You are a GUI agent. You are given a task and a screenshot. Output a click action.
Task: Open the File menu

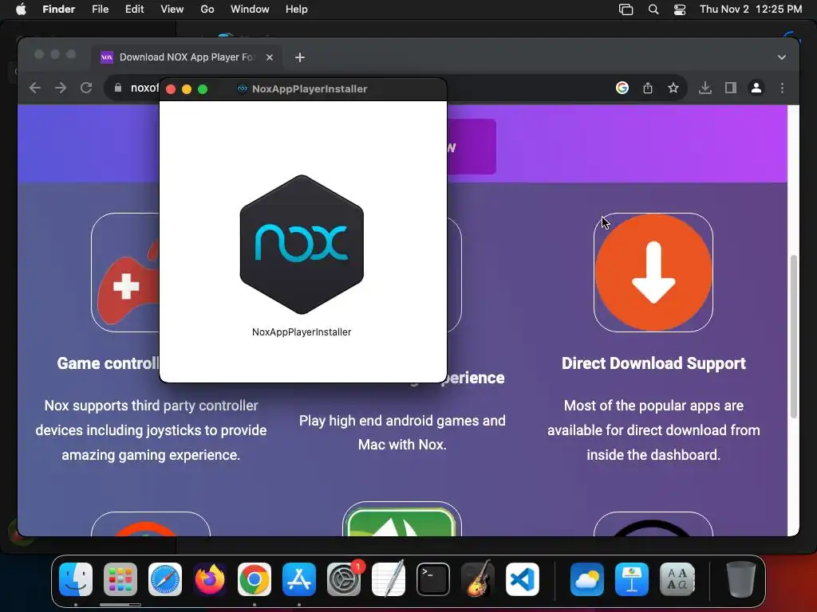click(100, 10)
